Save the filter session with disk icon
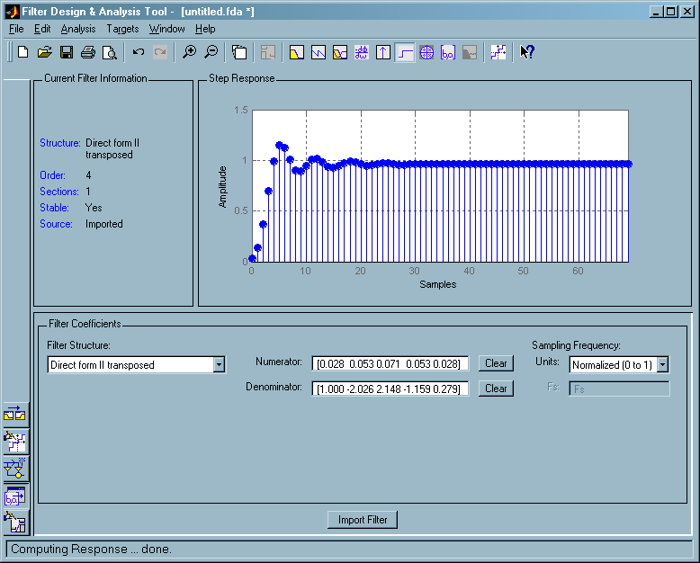 67,52
